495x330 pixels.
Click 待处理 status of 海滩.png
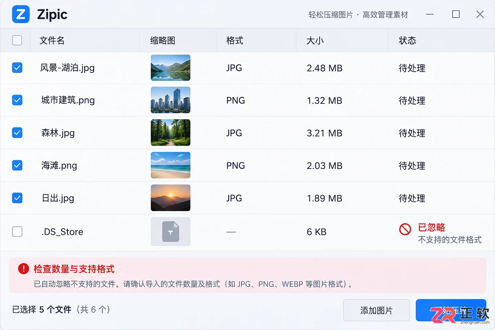click(412, 166)
